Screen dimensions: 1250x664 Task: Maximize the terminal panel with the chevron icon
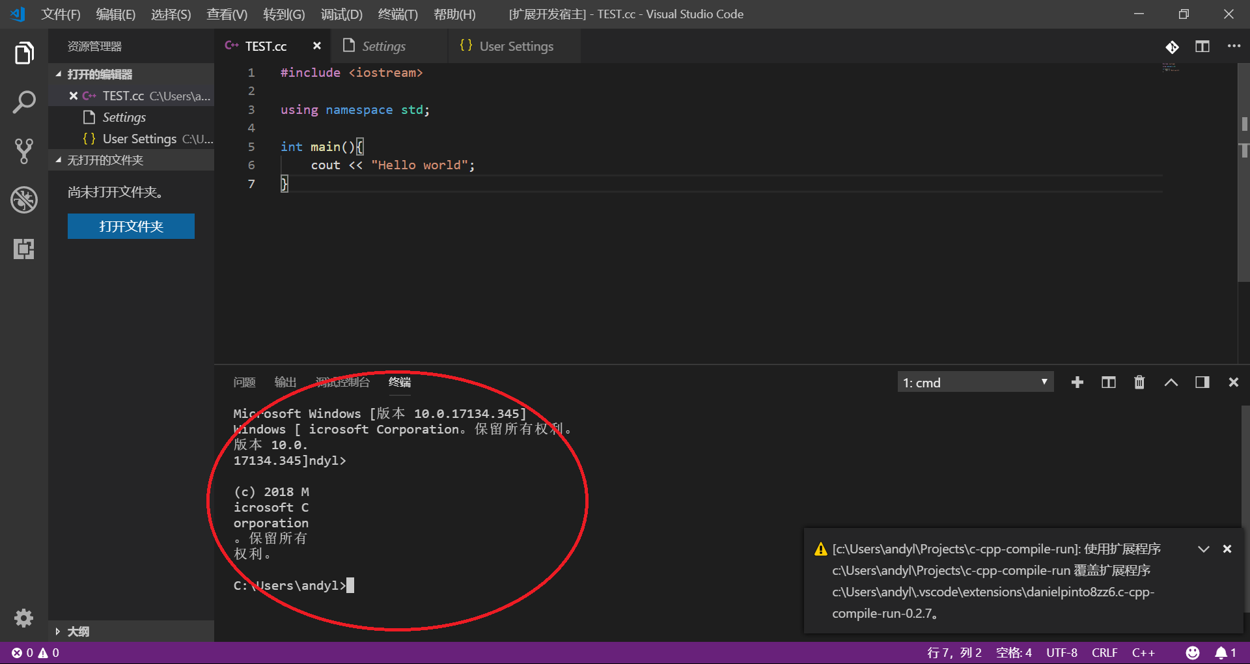pyautogui.click(x=1171, y=382)
